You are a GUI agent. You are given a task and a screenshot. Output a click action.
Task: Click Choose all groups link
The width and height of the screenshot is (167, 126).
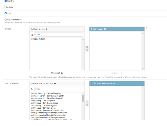[x=57, y=73]
